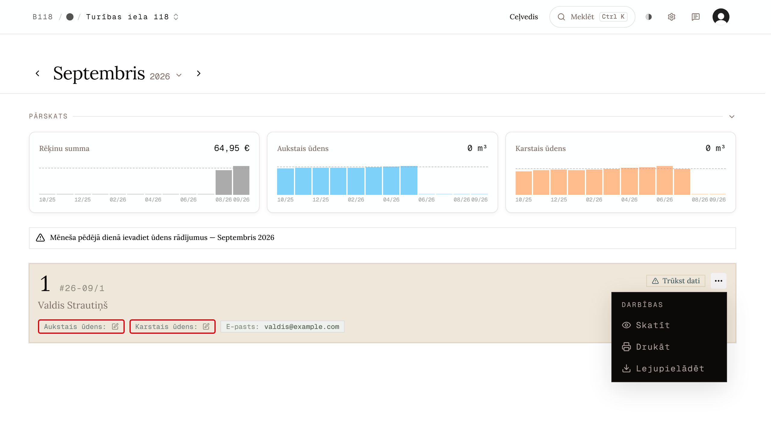Click the dark circle in breadcrumb
This screenshot has width=771, height=433.
click(70, 17)
